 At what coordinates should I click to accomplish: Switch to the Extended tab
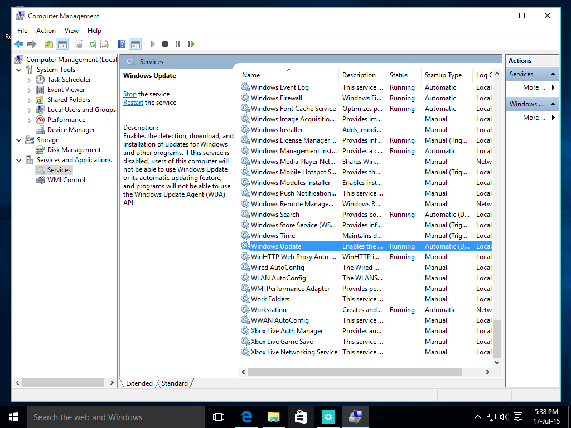point(139,383)
